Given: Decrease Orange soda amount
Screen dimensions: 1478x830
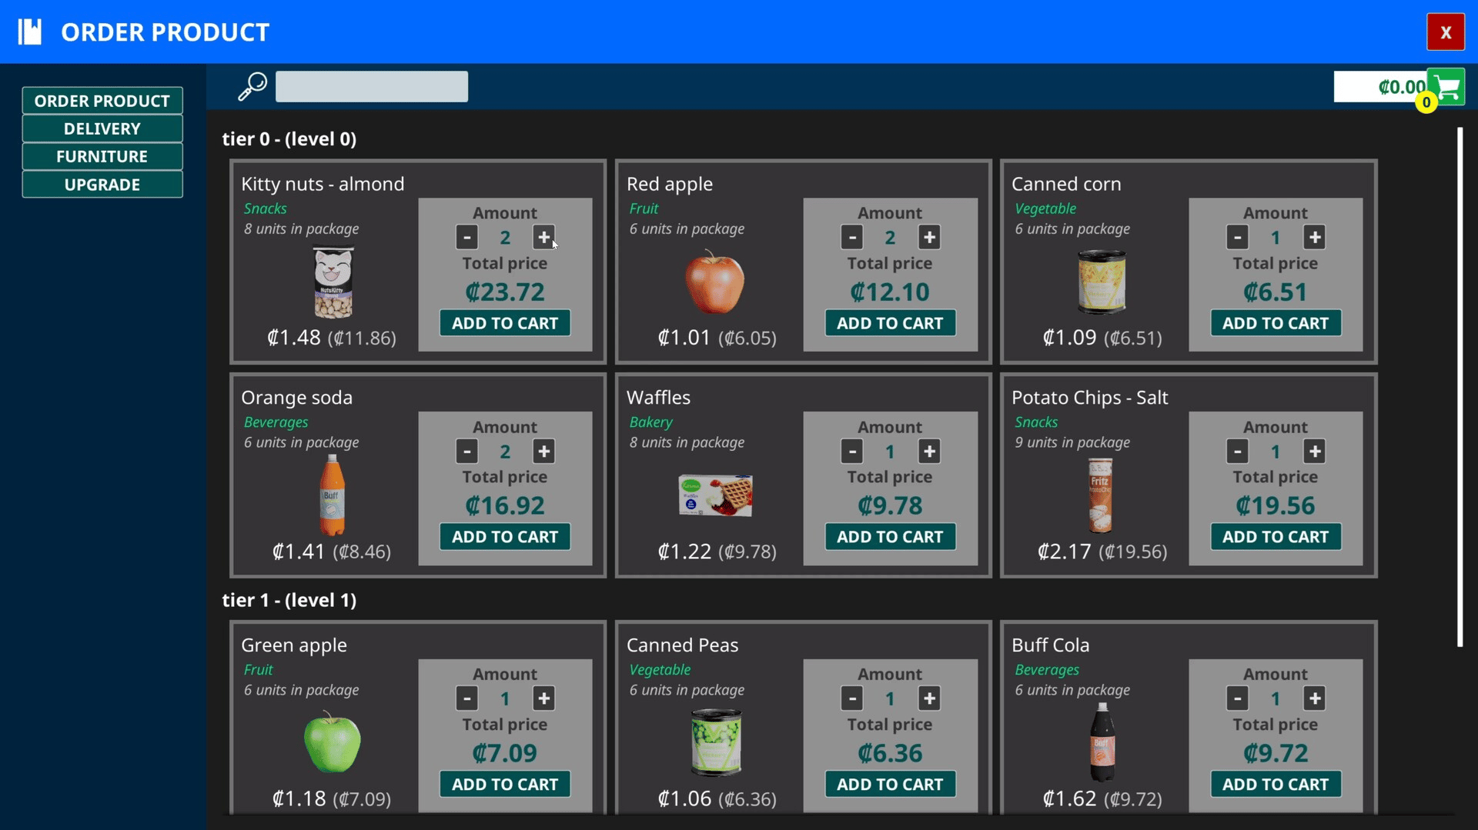Looking at the screenshot, I should point(466,452).
